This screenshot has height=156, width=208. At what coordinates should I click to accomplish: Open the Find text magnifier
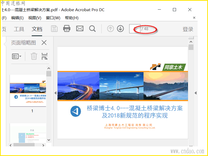pyautogui.click(x=92, y=29)
